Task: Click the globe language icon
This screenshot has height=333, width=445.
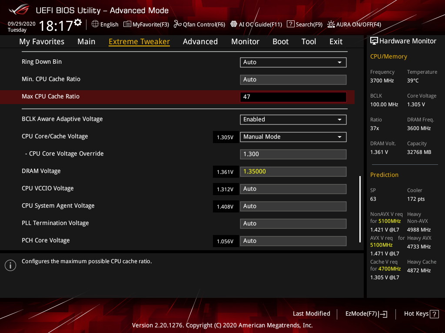Action: click(x=95, y=24)
